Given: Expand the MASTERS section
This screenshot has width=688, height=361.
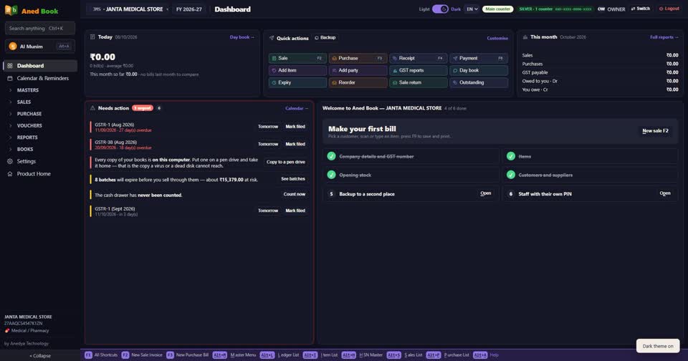Looking at the screenshot, I should [x=39, y=90].
